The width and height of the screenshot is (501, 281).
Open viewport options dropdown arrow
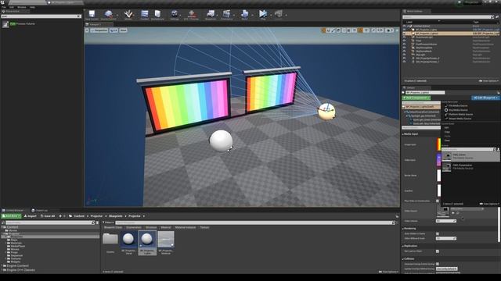tap(87, 30)
